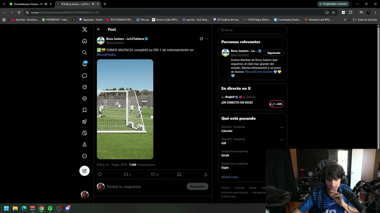Image resolution: width=380 pixels, height=213 pixels.
Task: Open the post's three-dot more menu
Action: (207, 39)
